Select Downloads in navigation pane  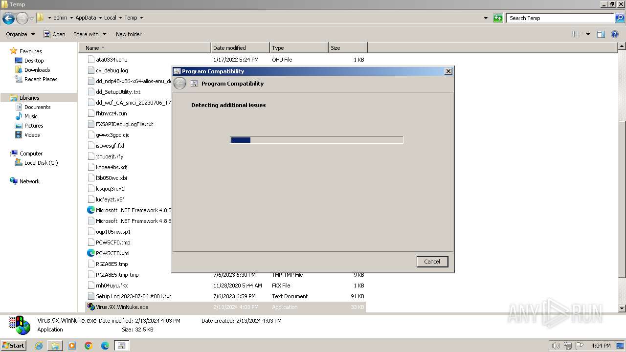pyautogui.click(x=37, y=70)
